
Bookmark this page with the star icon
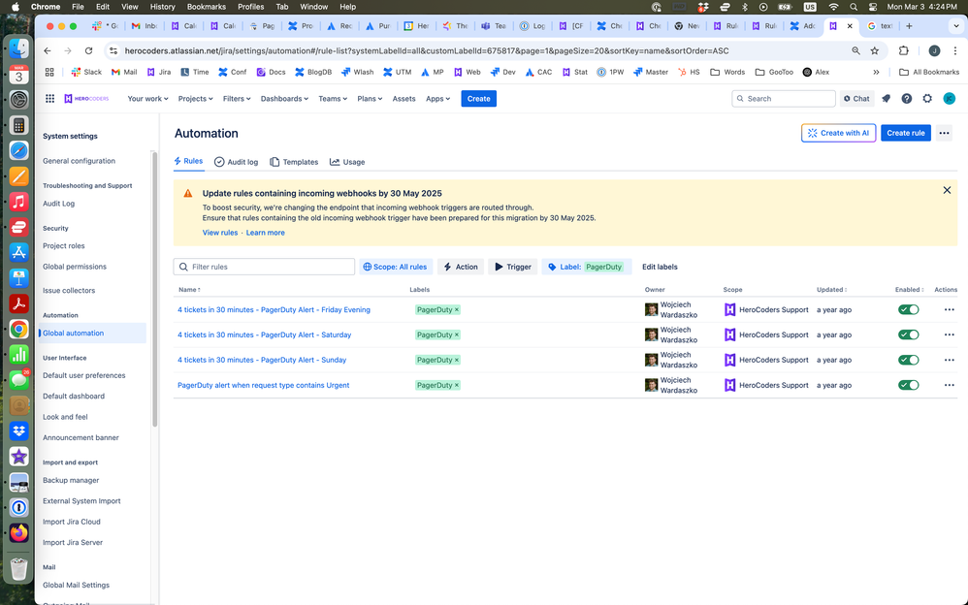[875, 50]
